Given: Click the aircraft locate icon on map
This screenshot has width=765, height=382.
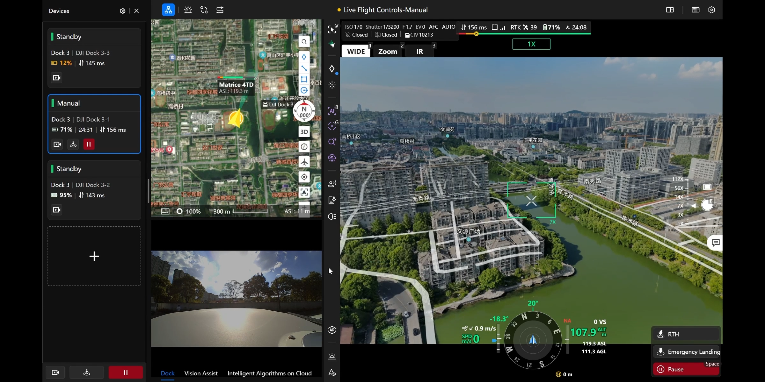Looking at the screenshot, I should pos(304,162).
